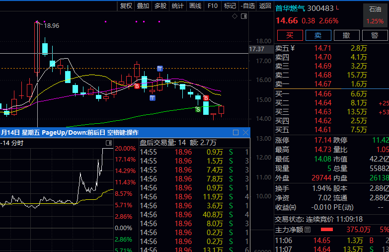Select the 卖五 row at 14.71
This screenshot has height=252, width=389.
pyautogui.click(x=331, y=48)
